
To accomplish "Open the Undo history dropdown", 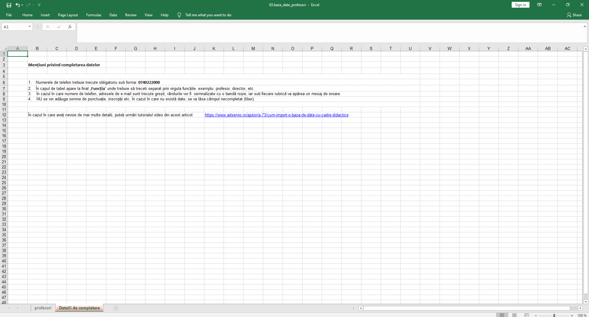I will 22,5.
